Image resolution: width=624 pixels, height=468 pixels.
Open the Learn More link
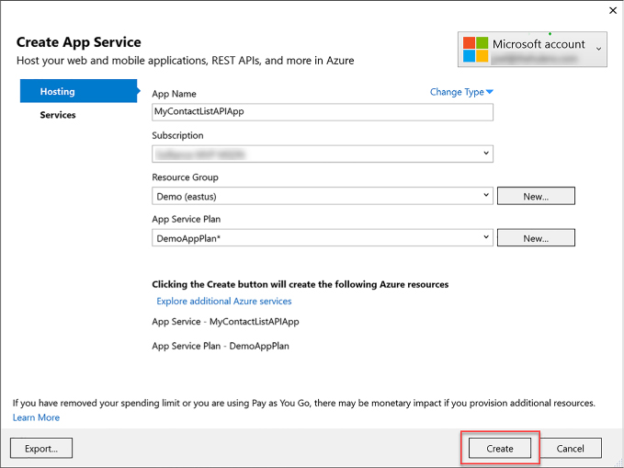pyautogui.click(x=36, y=417)
